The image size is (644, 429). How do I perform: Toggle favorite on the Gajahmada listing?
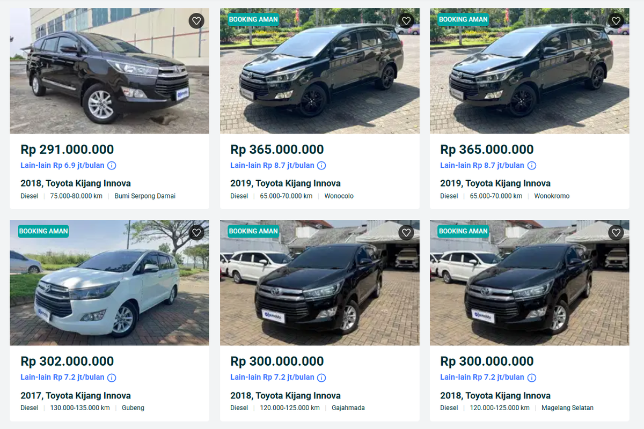(x=406, y=233)
